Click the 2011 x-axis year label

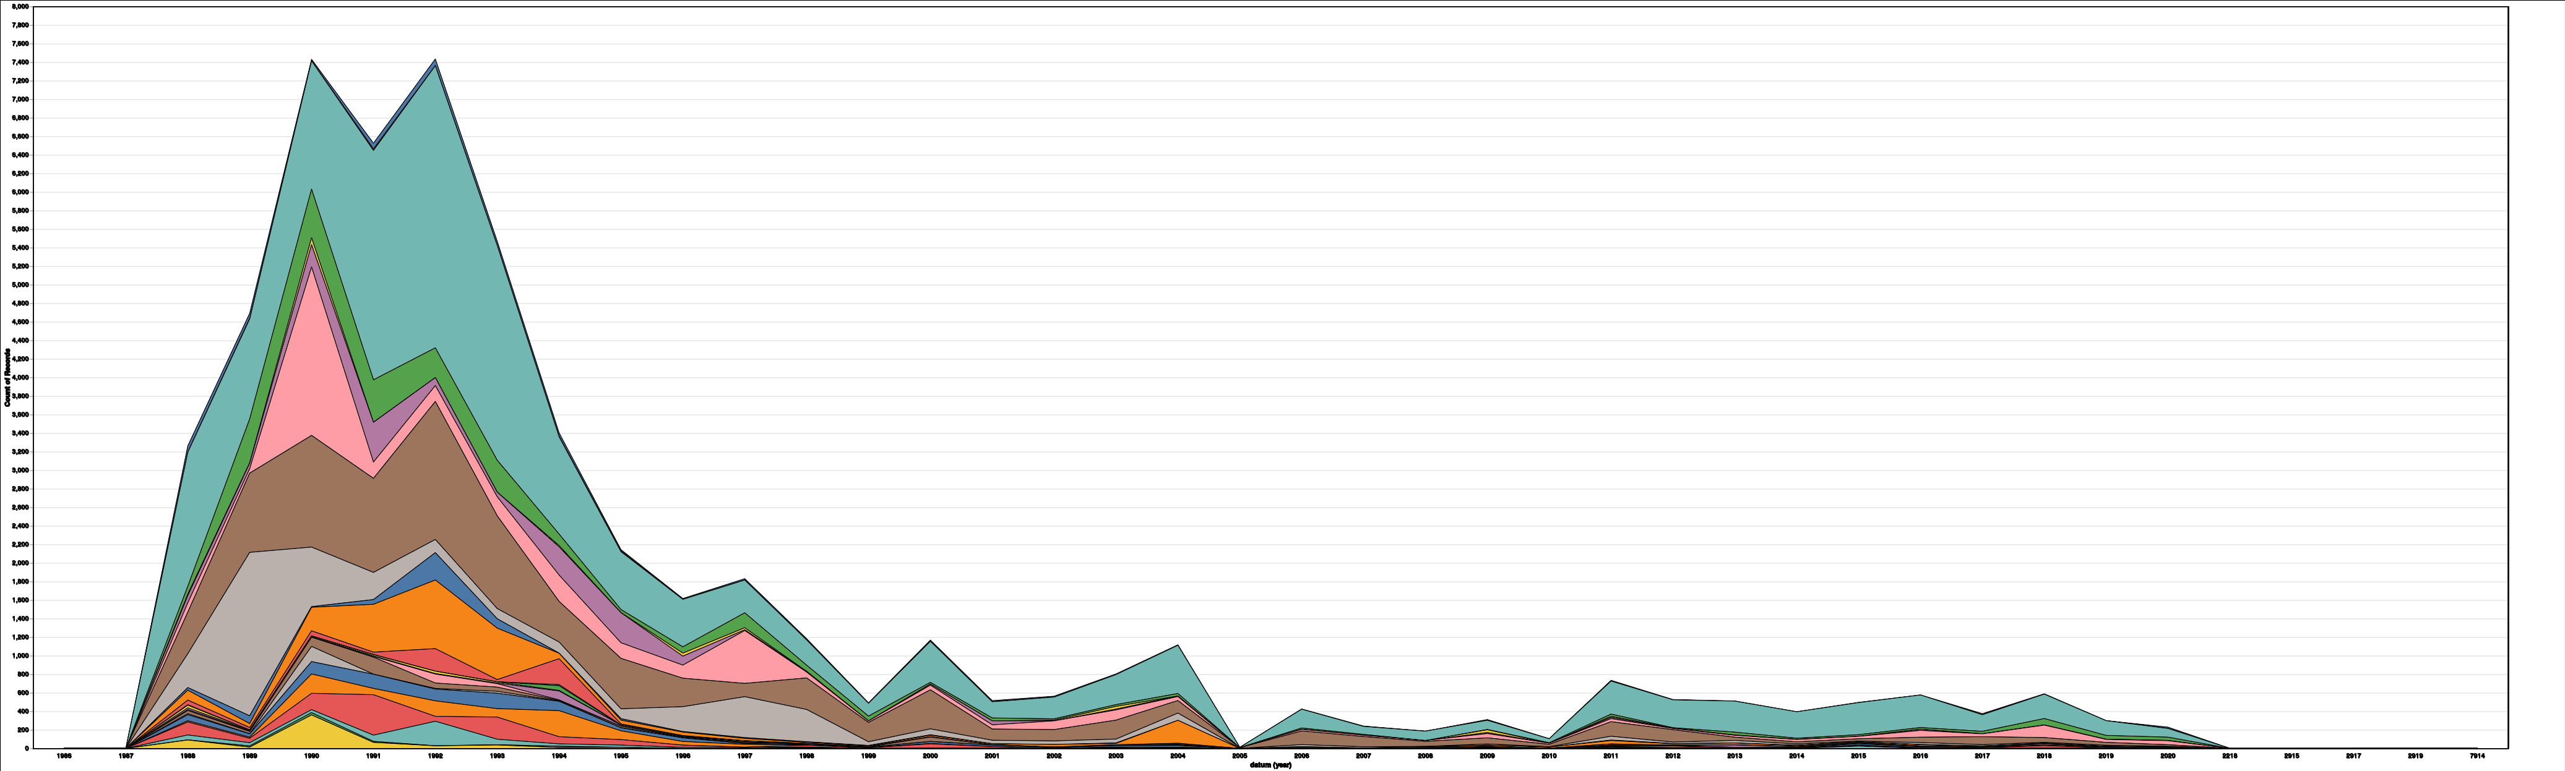click(1610, 757)
